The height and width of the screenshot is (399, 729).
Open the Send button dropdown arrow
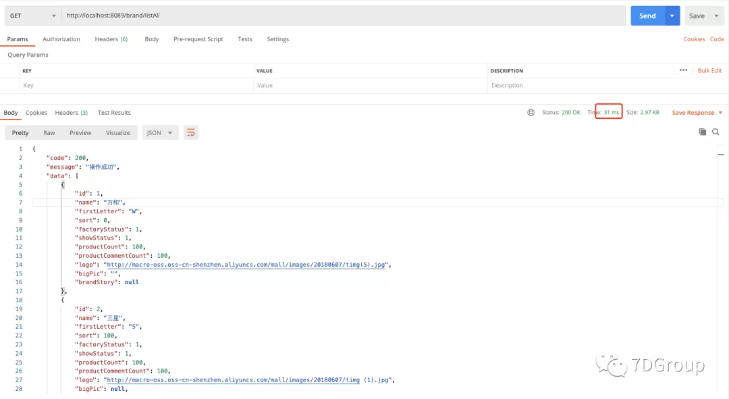(x=672, y=16)
